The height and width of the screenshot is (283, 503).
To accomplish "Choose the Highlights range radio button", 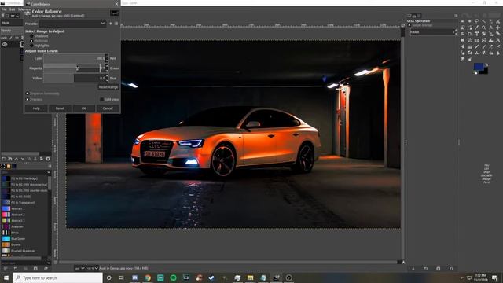I will coord(31,46).
